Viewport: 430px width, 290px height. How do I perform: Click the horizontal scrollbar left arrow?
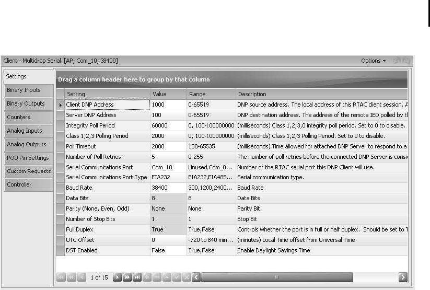coord(196,277)
